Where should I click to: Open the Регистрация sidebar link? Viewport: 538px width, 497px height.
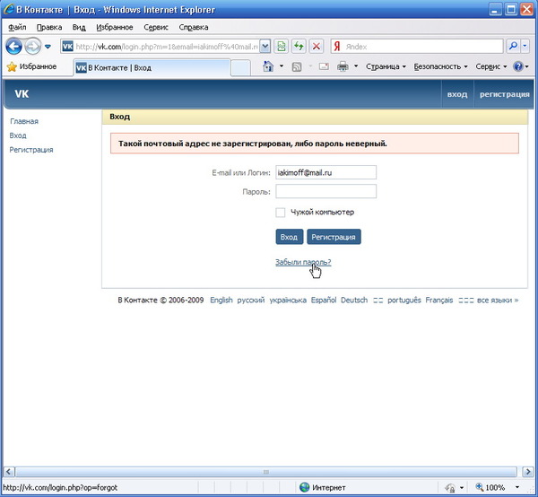click(31, 150)
